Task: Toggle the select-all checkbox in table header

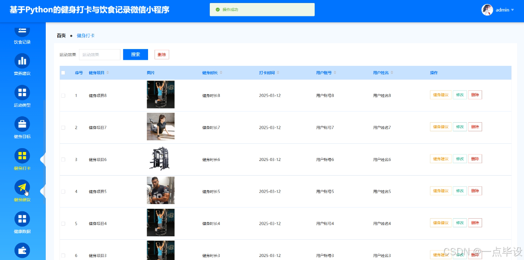Action: click(63, 73)
